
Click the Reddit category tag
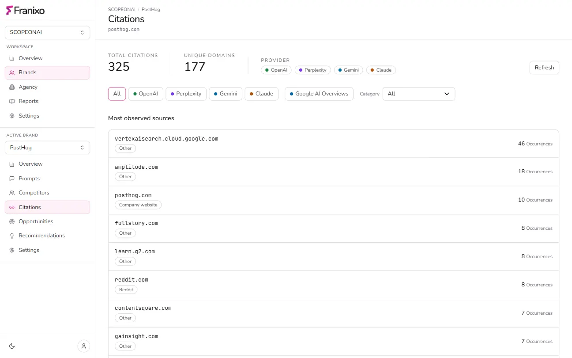coord(126,290)
